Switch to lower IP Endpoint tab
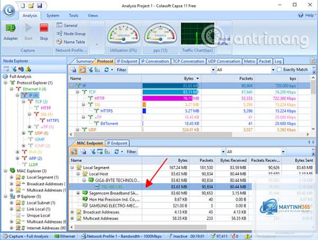318x240 pixels. tap(117, 143)
